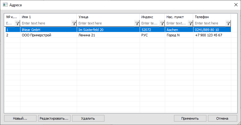The image size is (241, 125).
Task: Click phone number +7 900 123 45 67
Action: [212, 35]
